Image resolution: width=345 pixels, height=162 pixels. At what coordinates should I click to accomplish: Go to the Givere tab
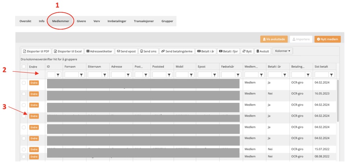(x=81, y=21)
